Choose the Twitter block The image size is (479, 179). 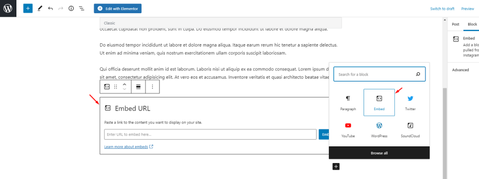[410, 103]
